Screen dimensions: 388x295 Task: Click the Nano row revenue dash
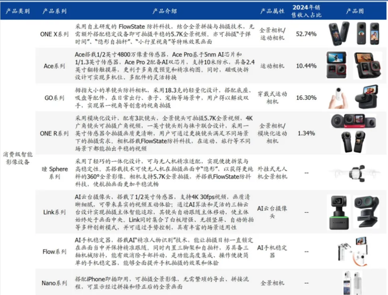point(306,283)
